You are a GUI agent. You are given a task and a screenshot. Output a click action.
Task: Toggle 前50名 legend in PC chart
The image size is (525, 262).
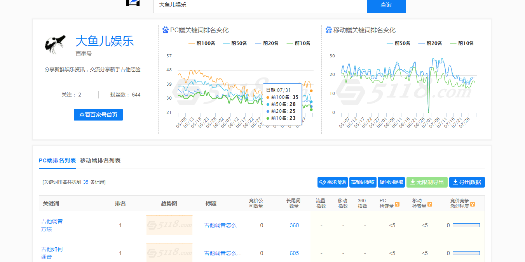[x=235, y=43]
